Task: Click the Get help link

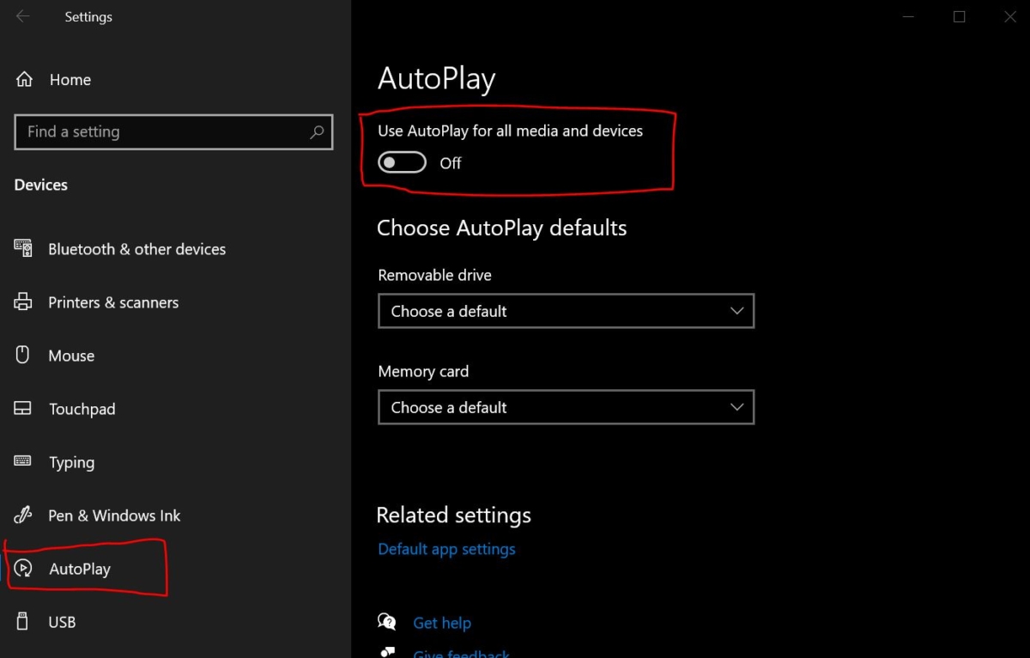Action: pyautogui.click(x=442, y=622)
